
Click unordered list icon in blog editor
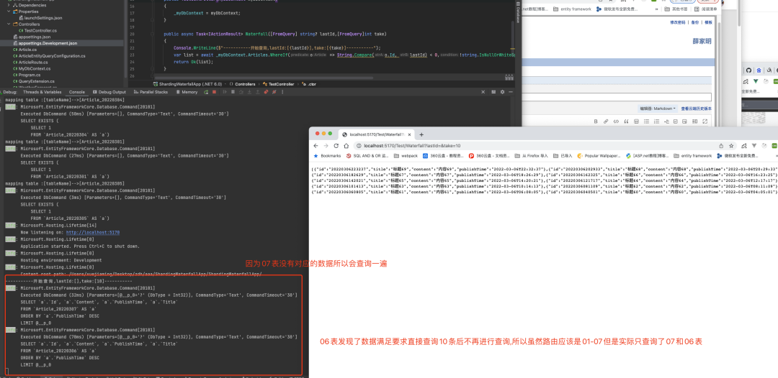[646, 121]
